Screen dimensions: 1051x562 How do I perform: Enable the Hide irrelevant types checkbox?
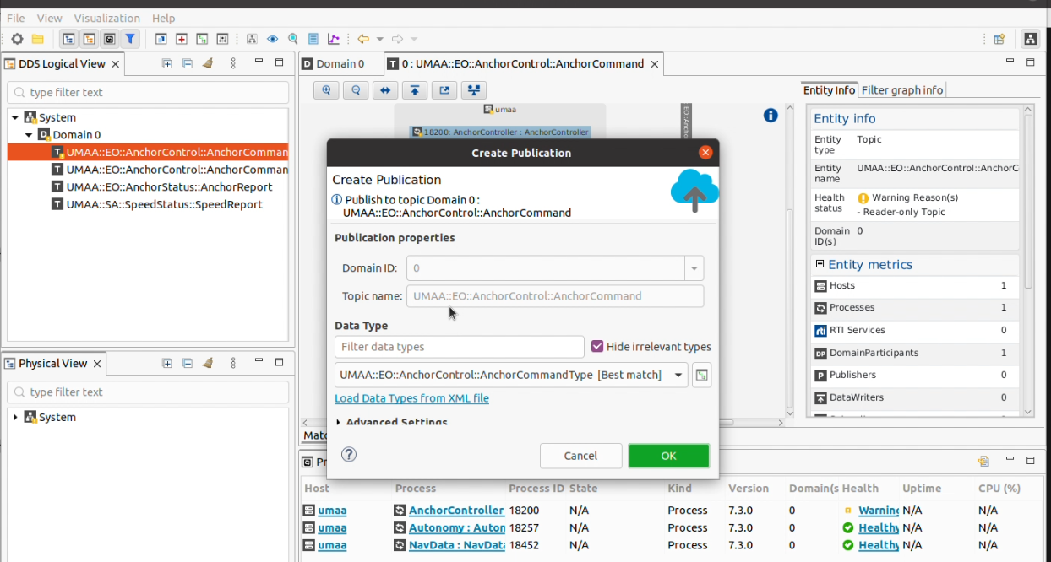click(599, 346)
